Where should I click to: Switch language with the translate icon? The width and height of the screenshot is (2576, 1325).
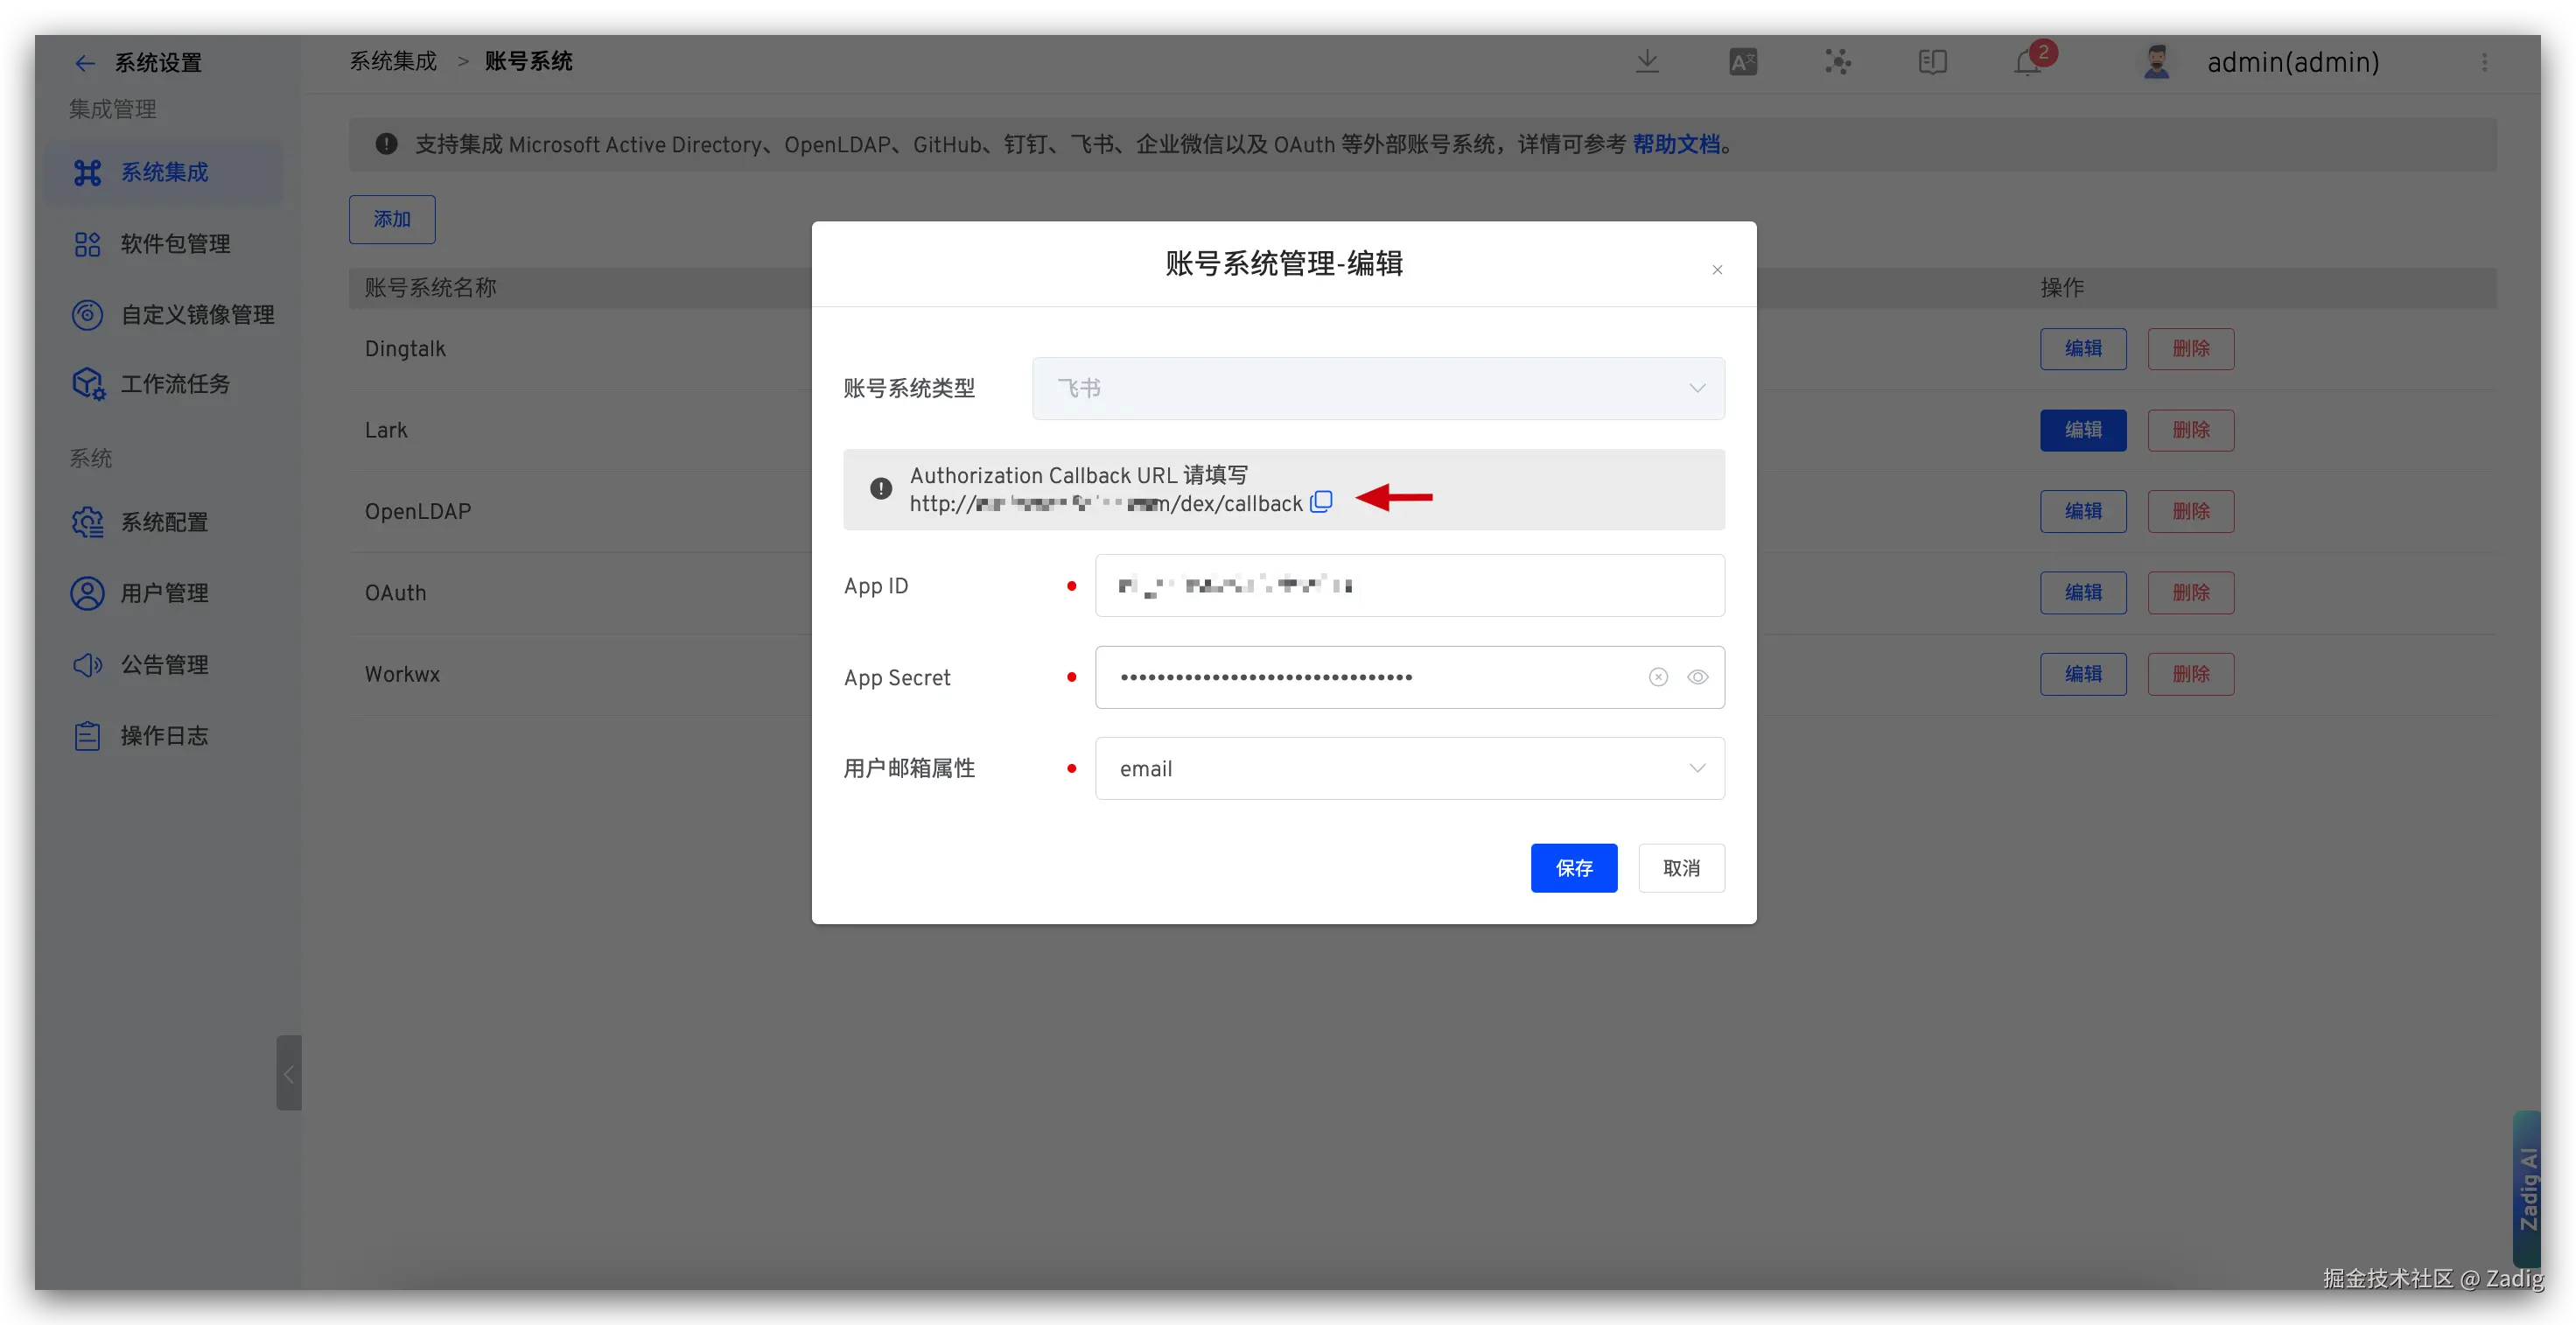coord(1743,62)
